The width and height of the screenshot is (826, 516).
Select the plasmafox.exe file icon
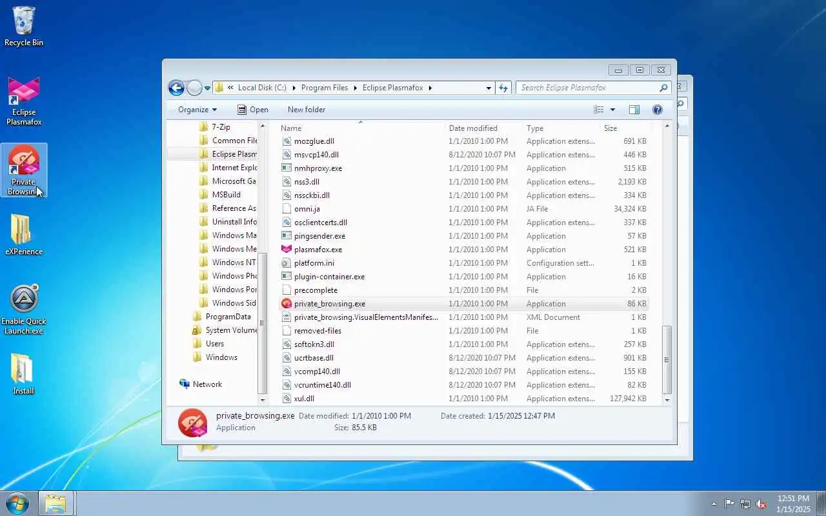point(287,250)
